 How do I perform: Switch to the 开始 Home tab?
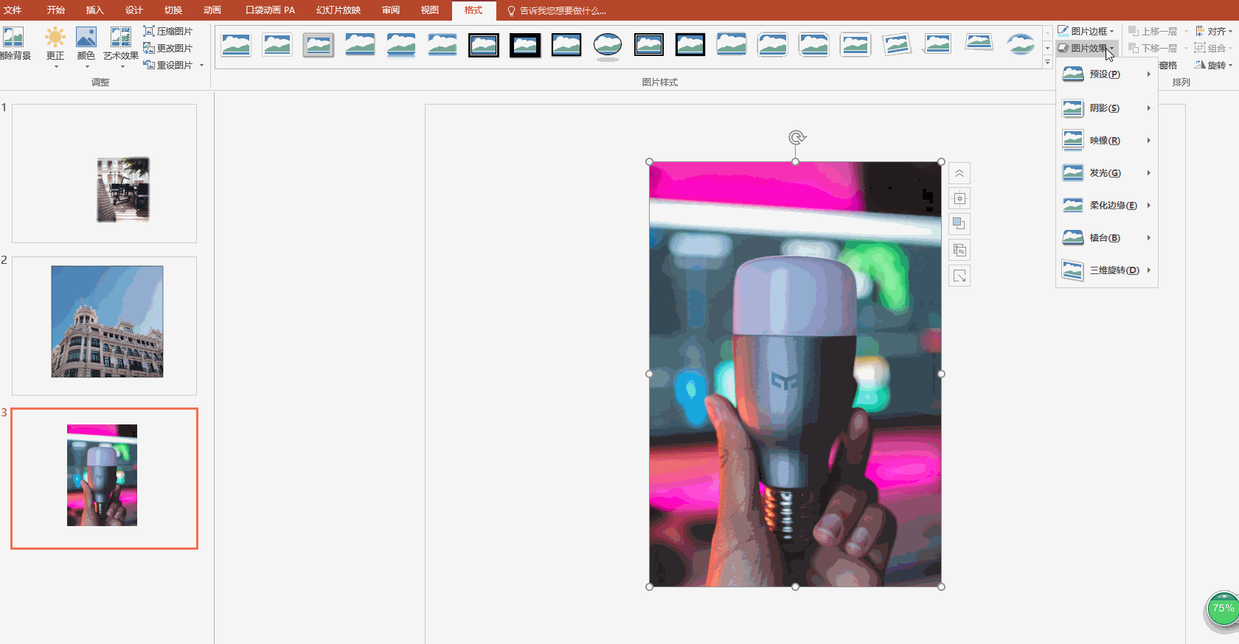click(x=55, y=10)
